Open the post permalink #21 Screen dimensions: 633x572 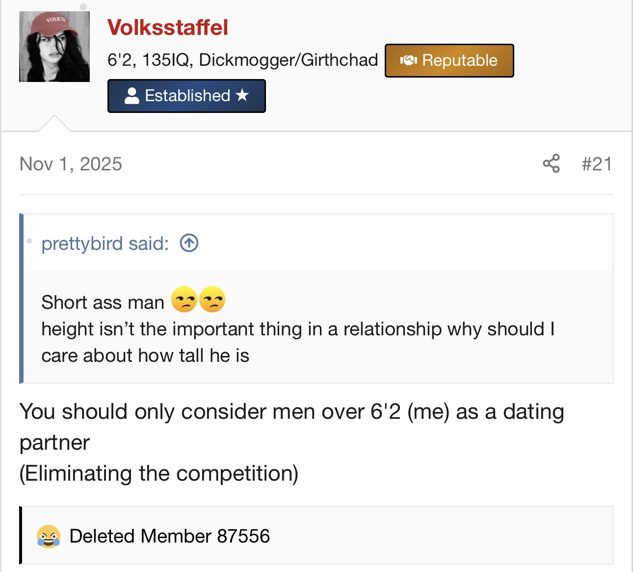coord(597,164)
